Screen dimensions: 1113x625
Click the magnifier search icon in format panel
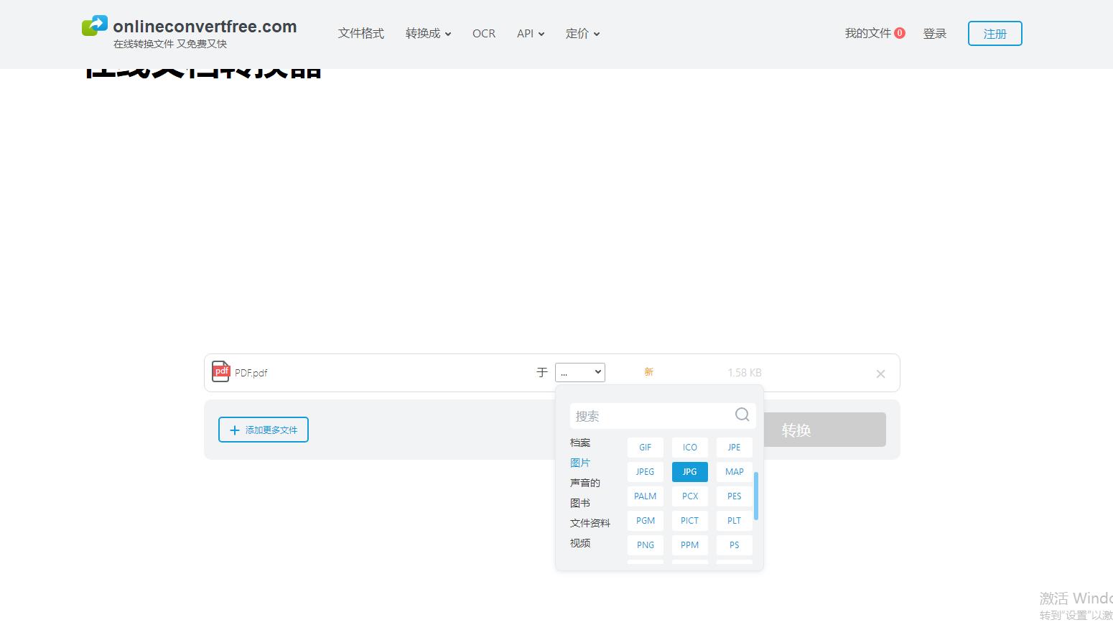click(742, 415)
